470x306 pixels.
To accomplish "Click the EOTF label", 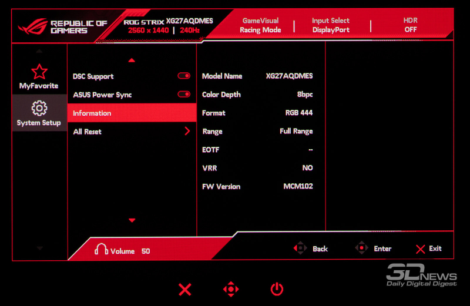I will [x=210, y=150].
